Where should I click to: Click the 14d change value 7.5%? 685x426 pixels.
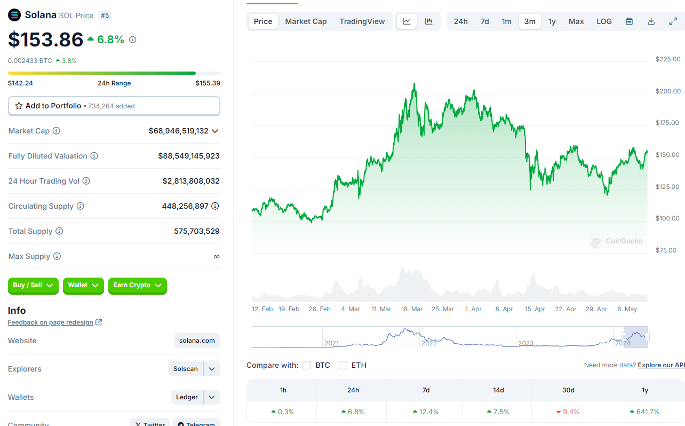click(x=498, y=412)
